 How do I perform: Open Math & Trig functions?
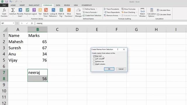click(61, 13)
